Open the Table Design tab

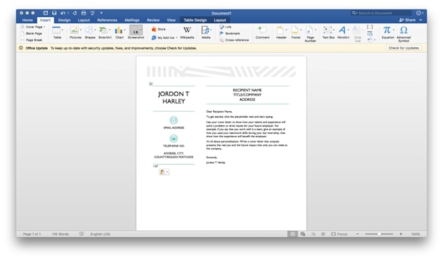coord(195,20)
